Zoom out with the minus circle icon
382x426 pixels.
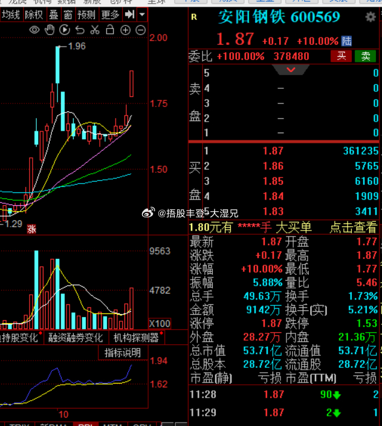click(x=141, y=30)
